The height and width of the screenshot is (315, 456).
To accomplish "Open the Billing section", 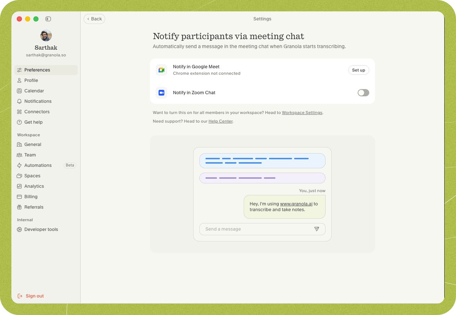I will tap(46, 197).
